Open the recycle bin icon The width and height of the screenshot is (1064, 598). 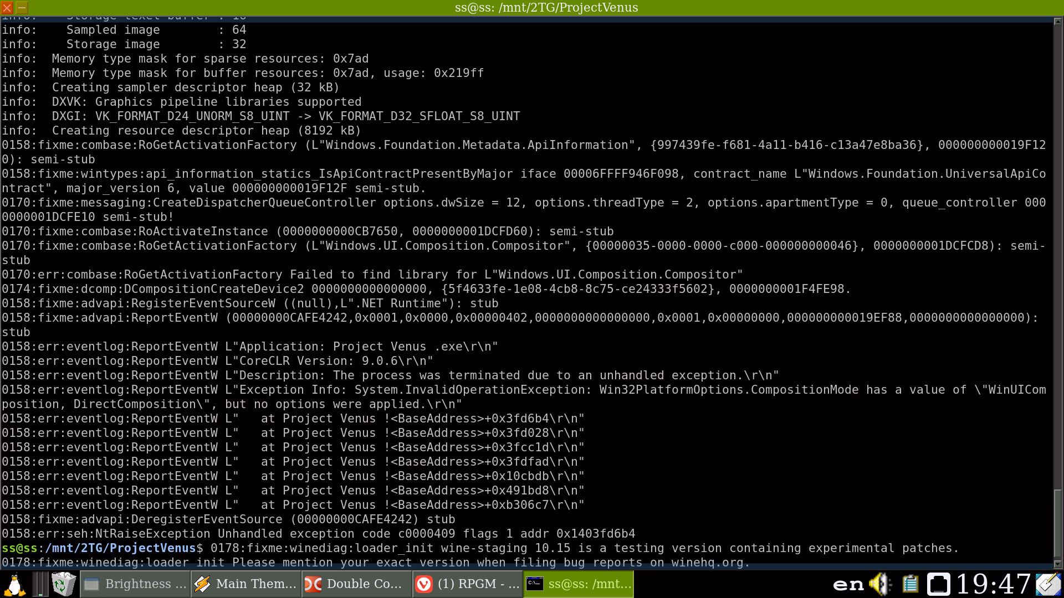pos(64,584)
